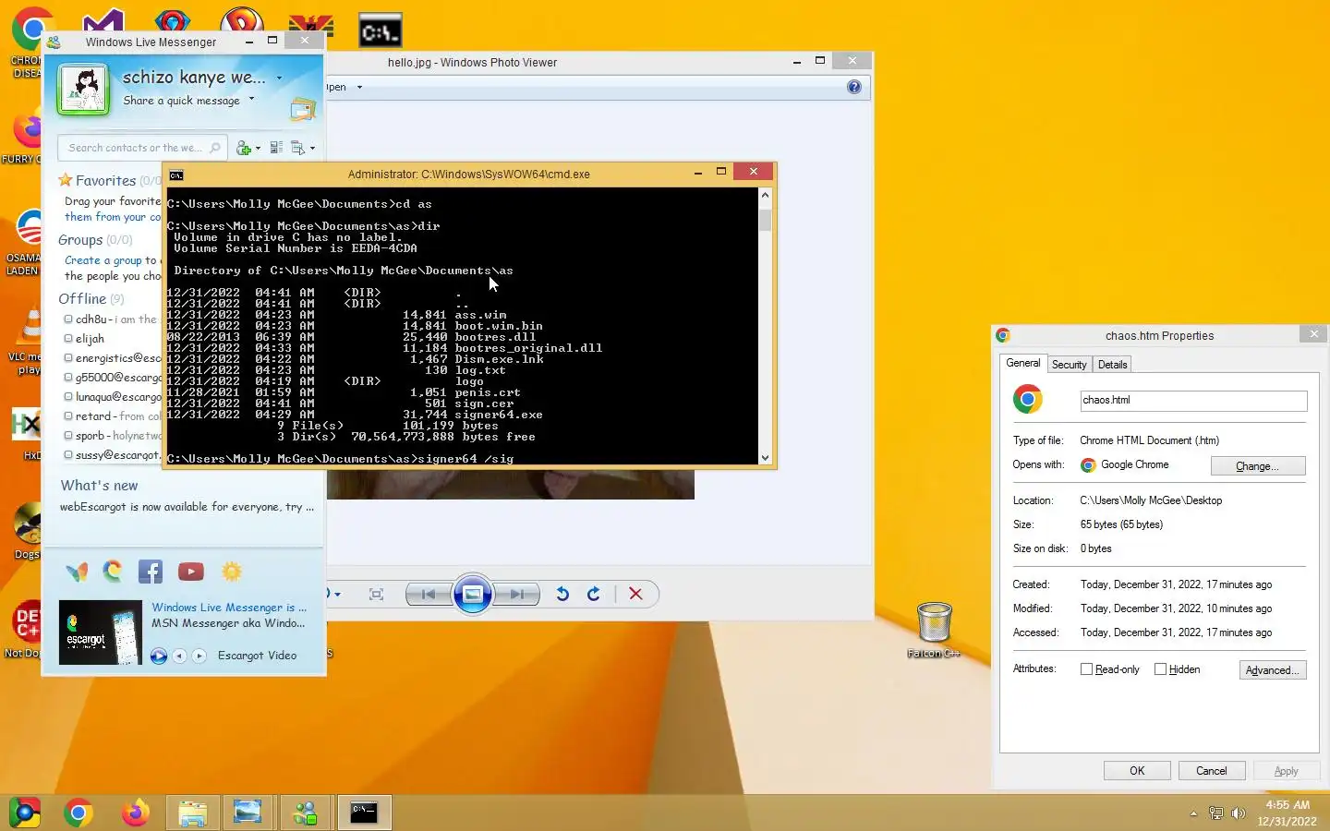The height and width of the screenshot is (831, 1330).
Task: Click Google Chrome in the taskbar
Action: [79, 813]
